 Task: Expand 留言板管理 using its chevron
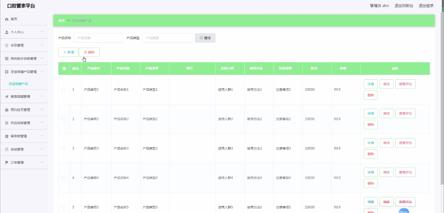42,136
